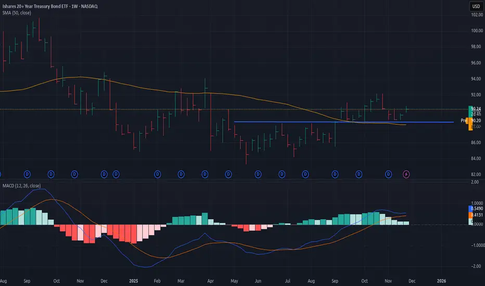485x286 pixels.
Task: Open the dividend marker above Mar 2025
Action: click(x=181, y=174)
